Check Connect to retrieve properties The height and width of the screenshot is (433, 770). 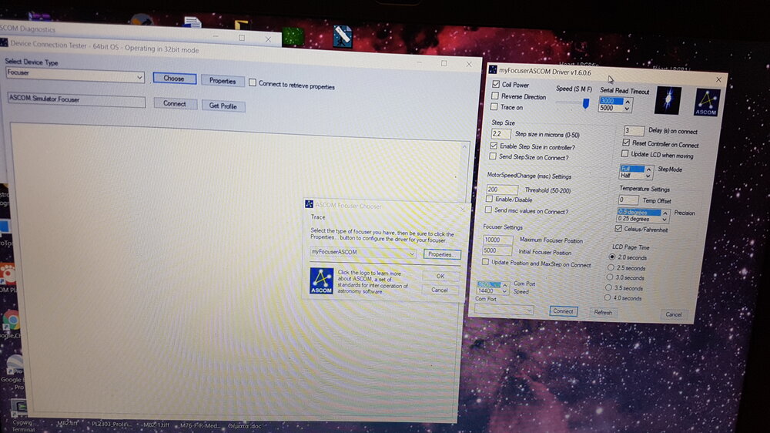tap(253, 83)
